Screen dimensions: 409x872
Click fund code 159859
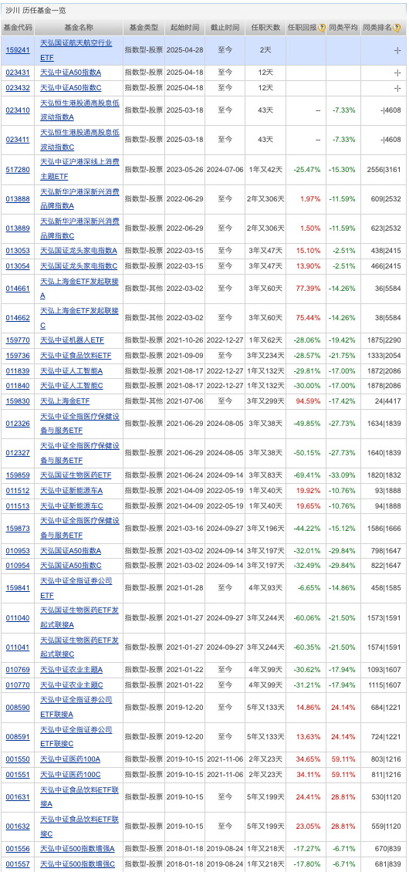tap(18, 475)
